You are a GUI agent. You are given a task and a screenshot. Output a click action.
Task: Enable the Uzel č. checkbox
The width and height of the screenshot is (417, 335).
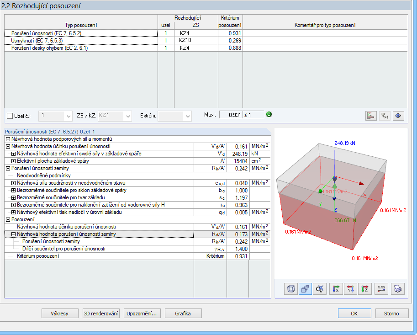click(x=10, y=116)
